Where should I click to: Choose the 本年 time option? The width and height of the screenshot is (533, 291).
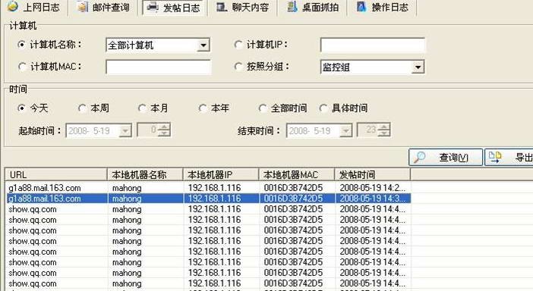coord(202,108)
